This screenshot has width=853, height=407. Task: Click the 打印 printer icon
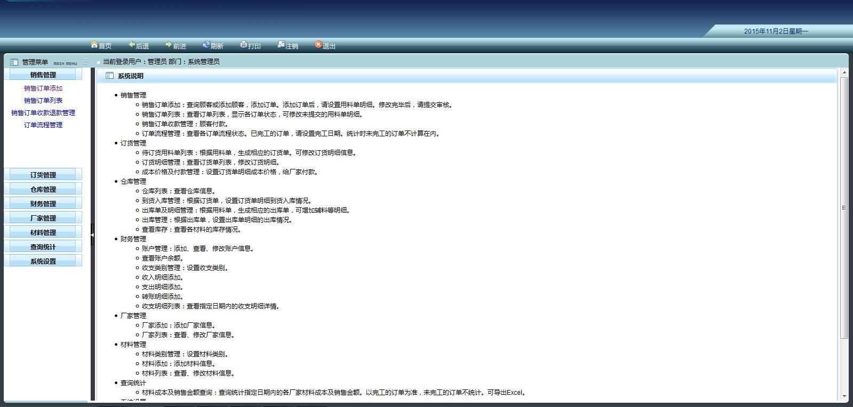pos(244,45)
